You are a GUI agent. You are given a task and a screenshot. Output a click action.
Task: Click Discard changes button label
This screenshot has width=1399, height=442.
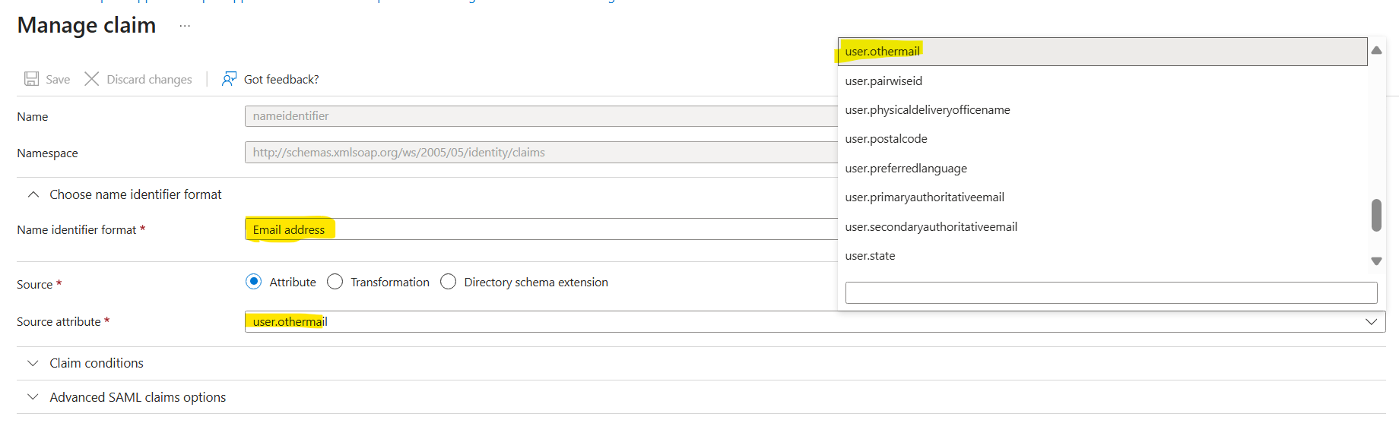[x=149, y=80]
